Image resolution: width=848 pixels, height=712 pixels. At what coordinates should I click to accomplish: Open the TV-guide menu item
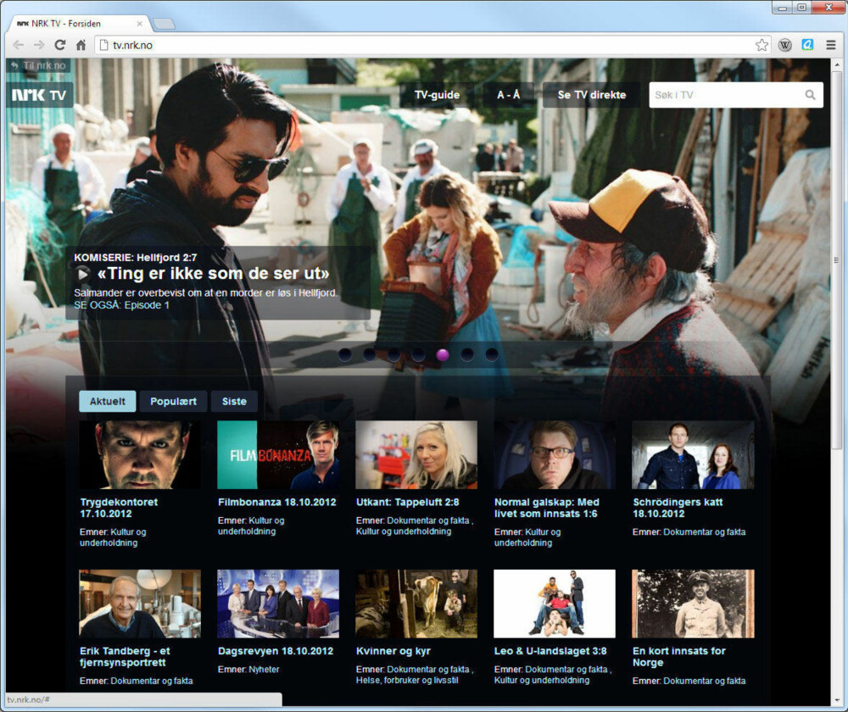437,95
